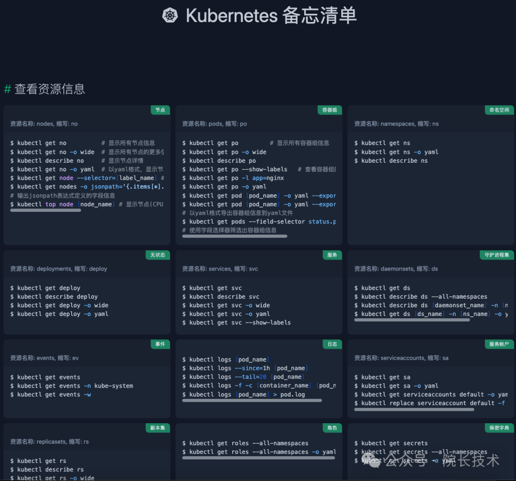The image size is (516, 481).
Task: Click the 事件 green tag
Action: [x=160, y=344]
